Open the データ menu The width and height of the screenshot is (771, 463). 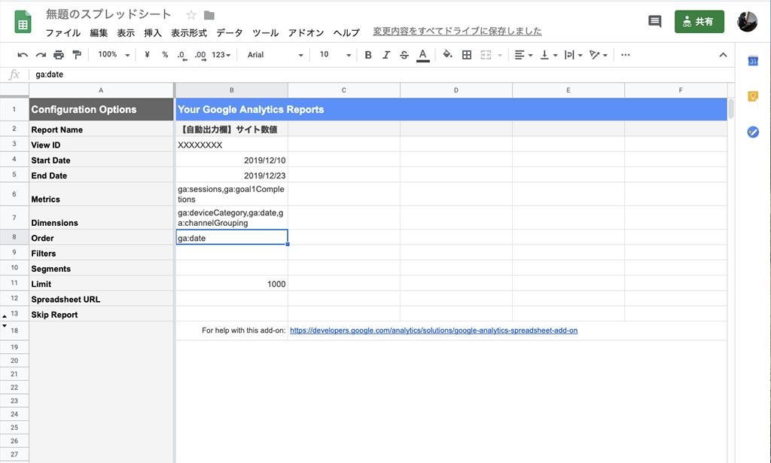click(230, 33)
